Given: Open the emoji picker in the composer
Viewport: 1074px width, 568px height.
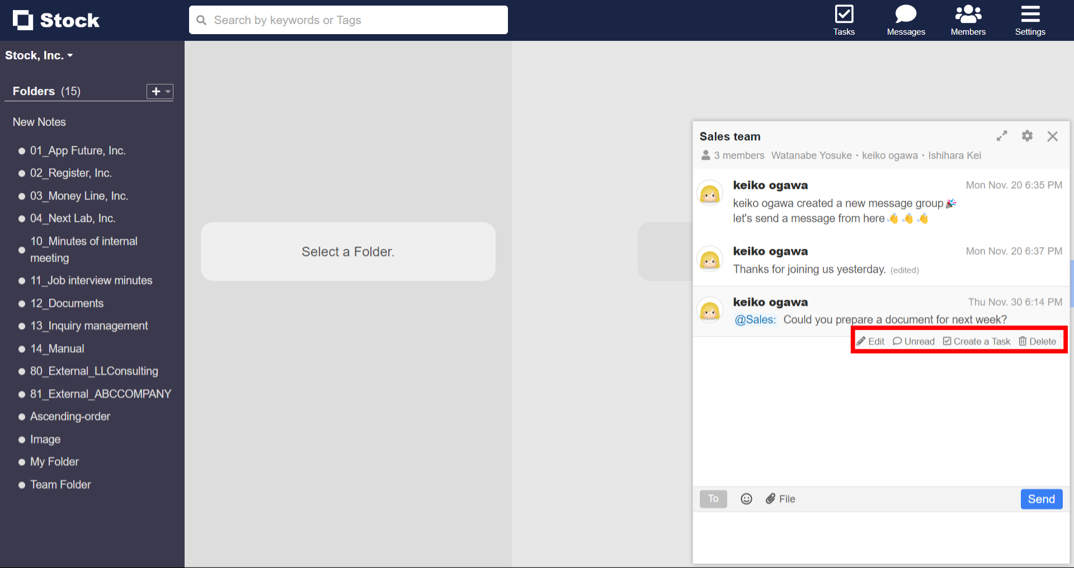Looking at the screenshot, I should [746, 499].
